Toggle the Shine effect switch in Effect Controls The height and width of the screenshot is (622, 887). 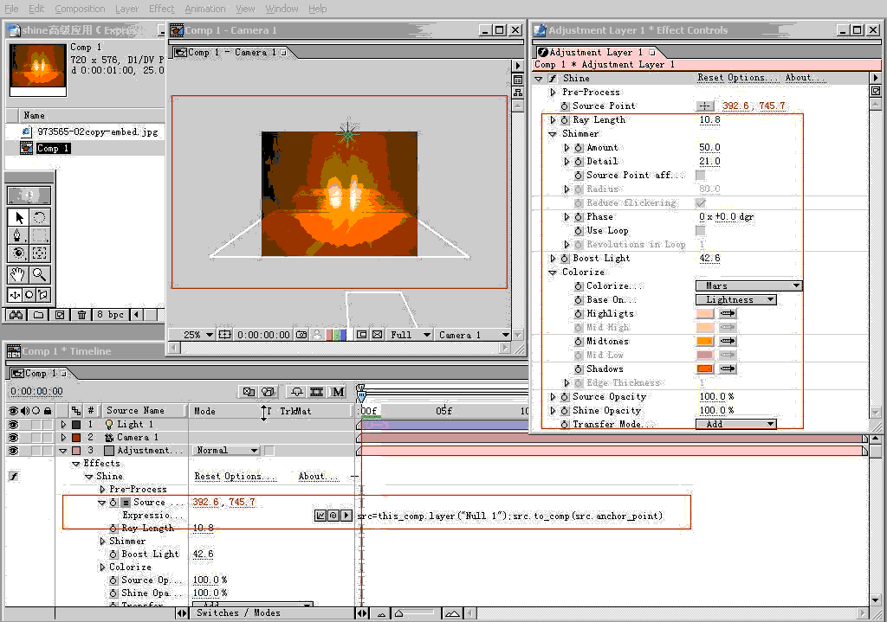552,79
